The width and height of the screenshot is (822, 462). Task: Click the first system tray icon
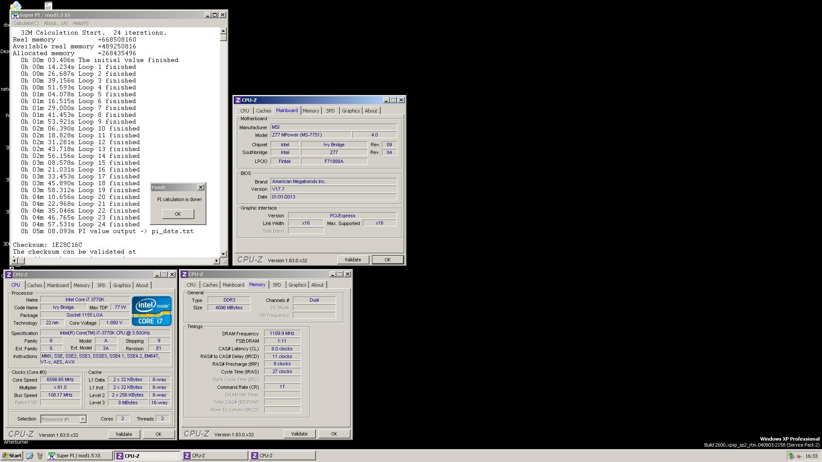click(x=792, y=456)
